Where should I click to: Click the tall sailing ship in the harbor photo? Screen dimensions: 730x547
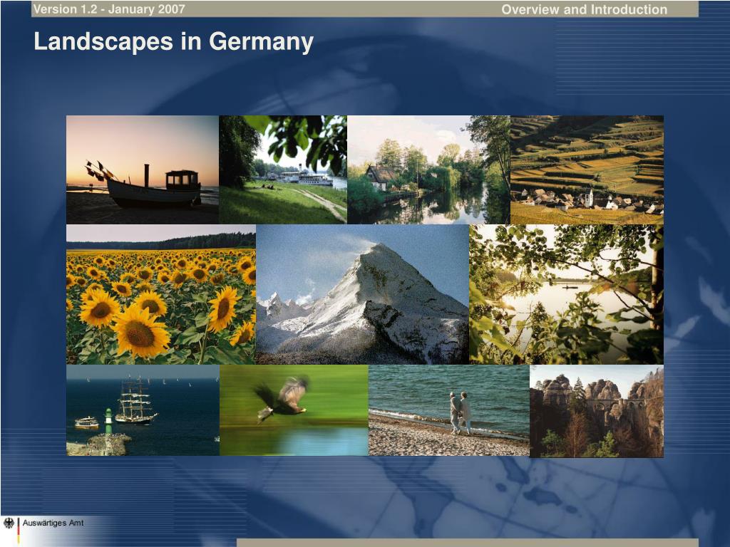point(135,401)
